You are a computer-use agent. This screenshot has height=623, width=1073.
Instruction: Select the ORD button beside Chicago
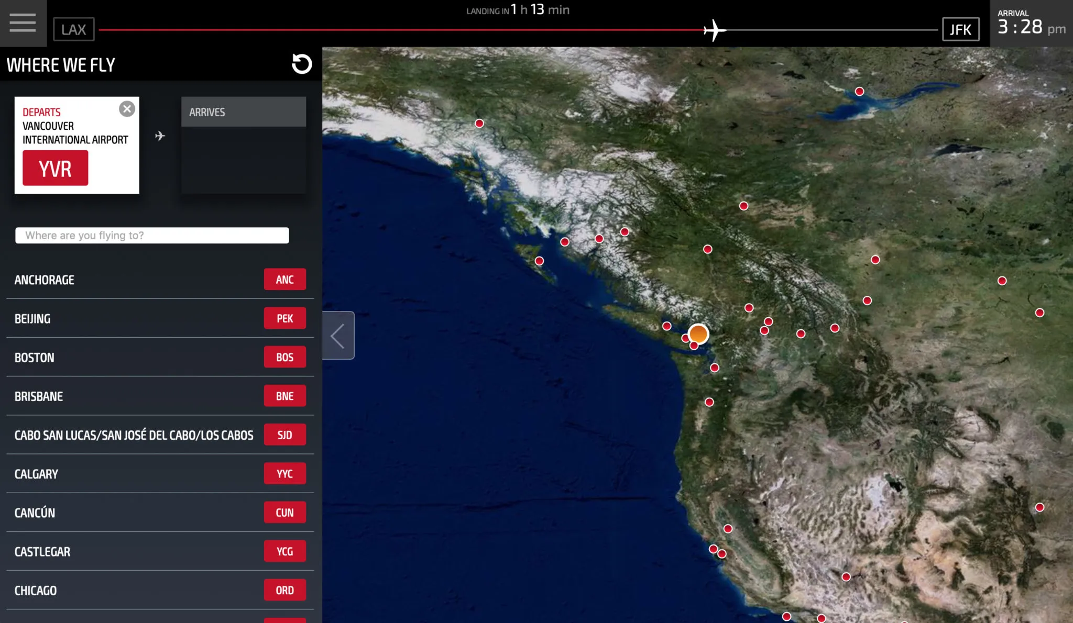point(284,590)
